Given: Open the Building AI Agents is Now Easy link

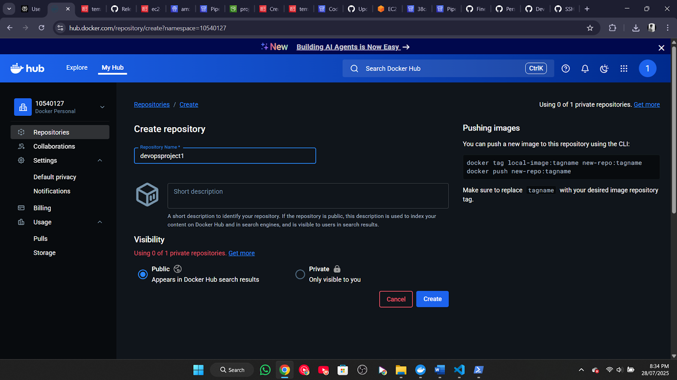Looking at the screenshot, I should [353, 47].
